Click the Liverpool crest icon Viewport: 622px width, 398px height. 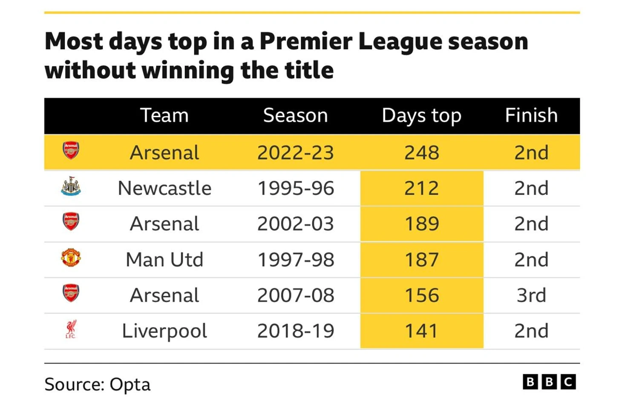click(x=71, y=329)
